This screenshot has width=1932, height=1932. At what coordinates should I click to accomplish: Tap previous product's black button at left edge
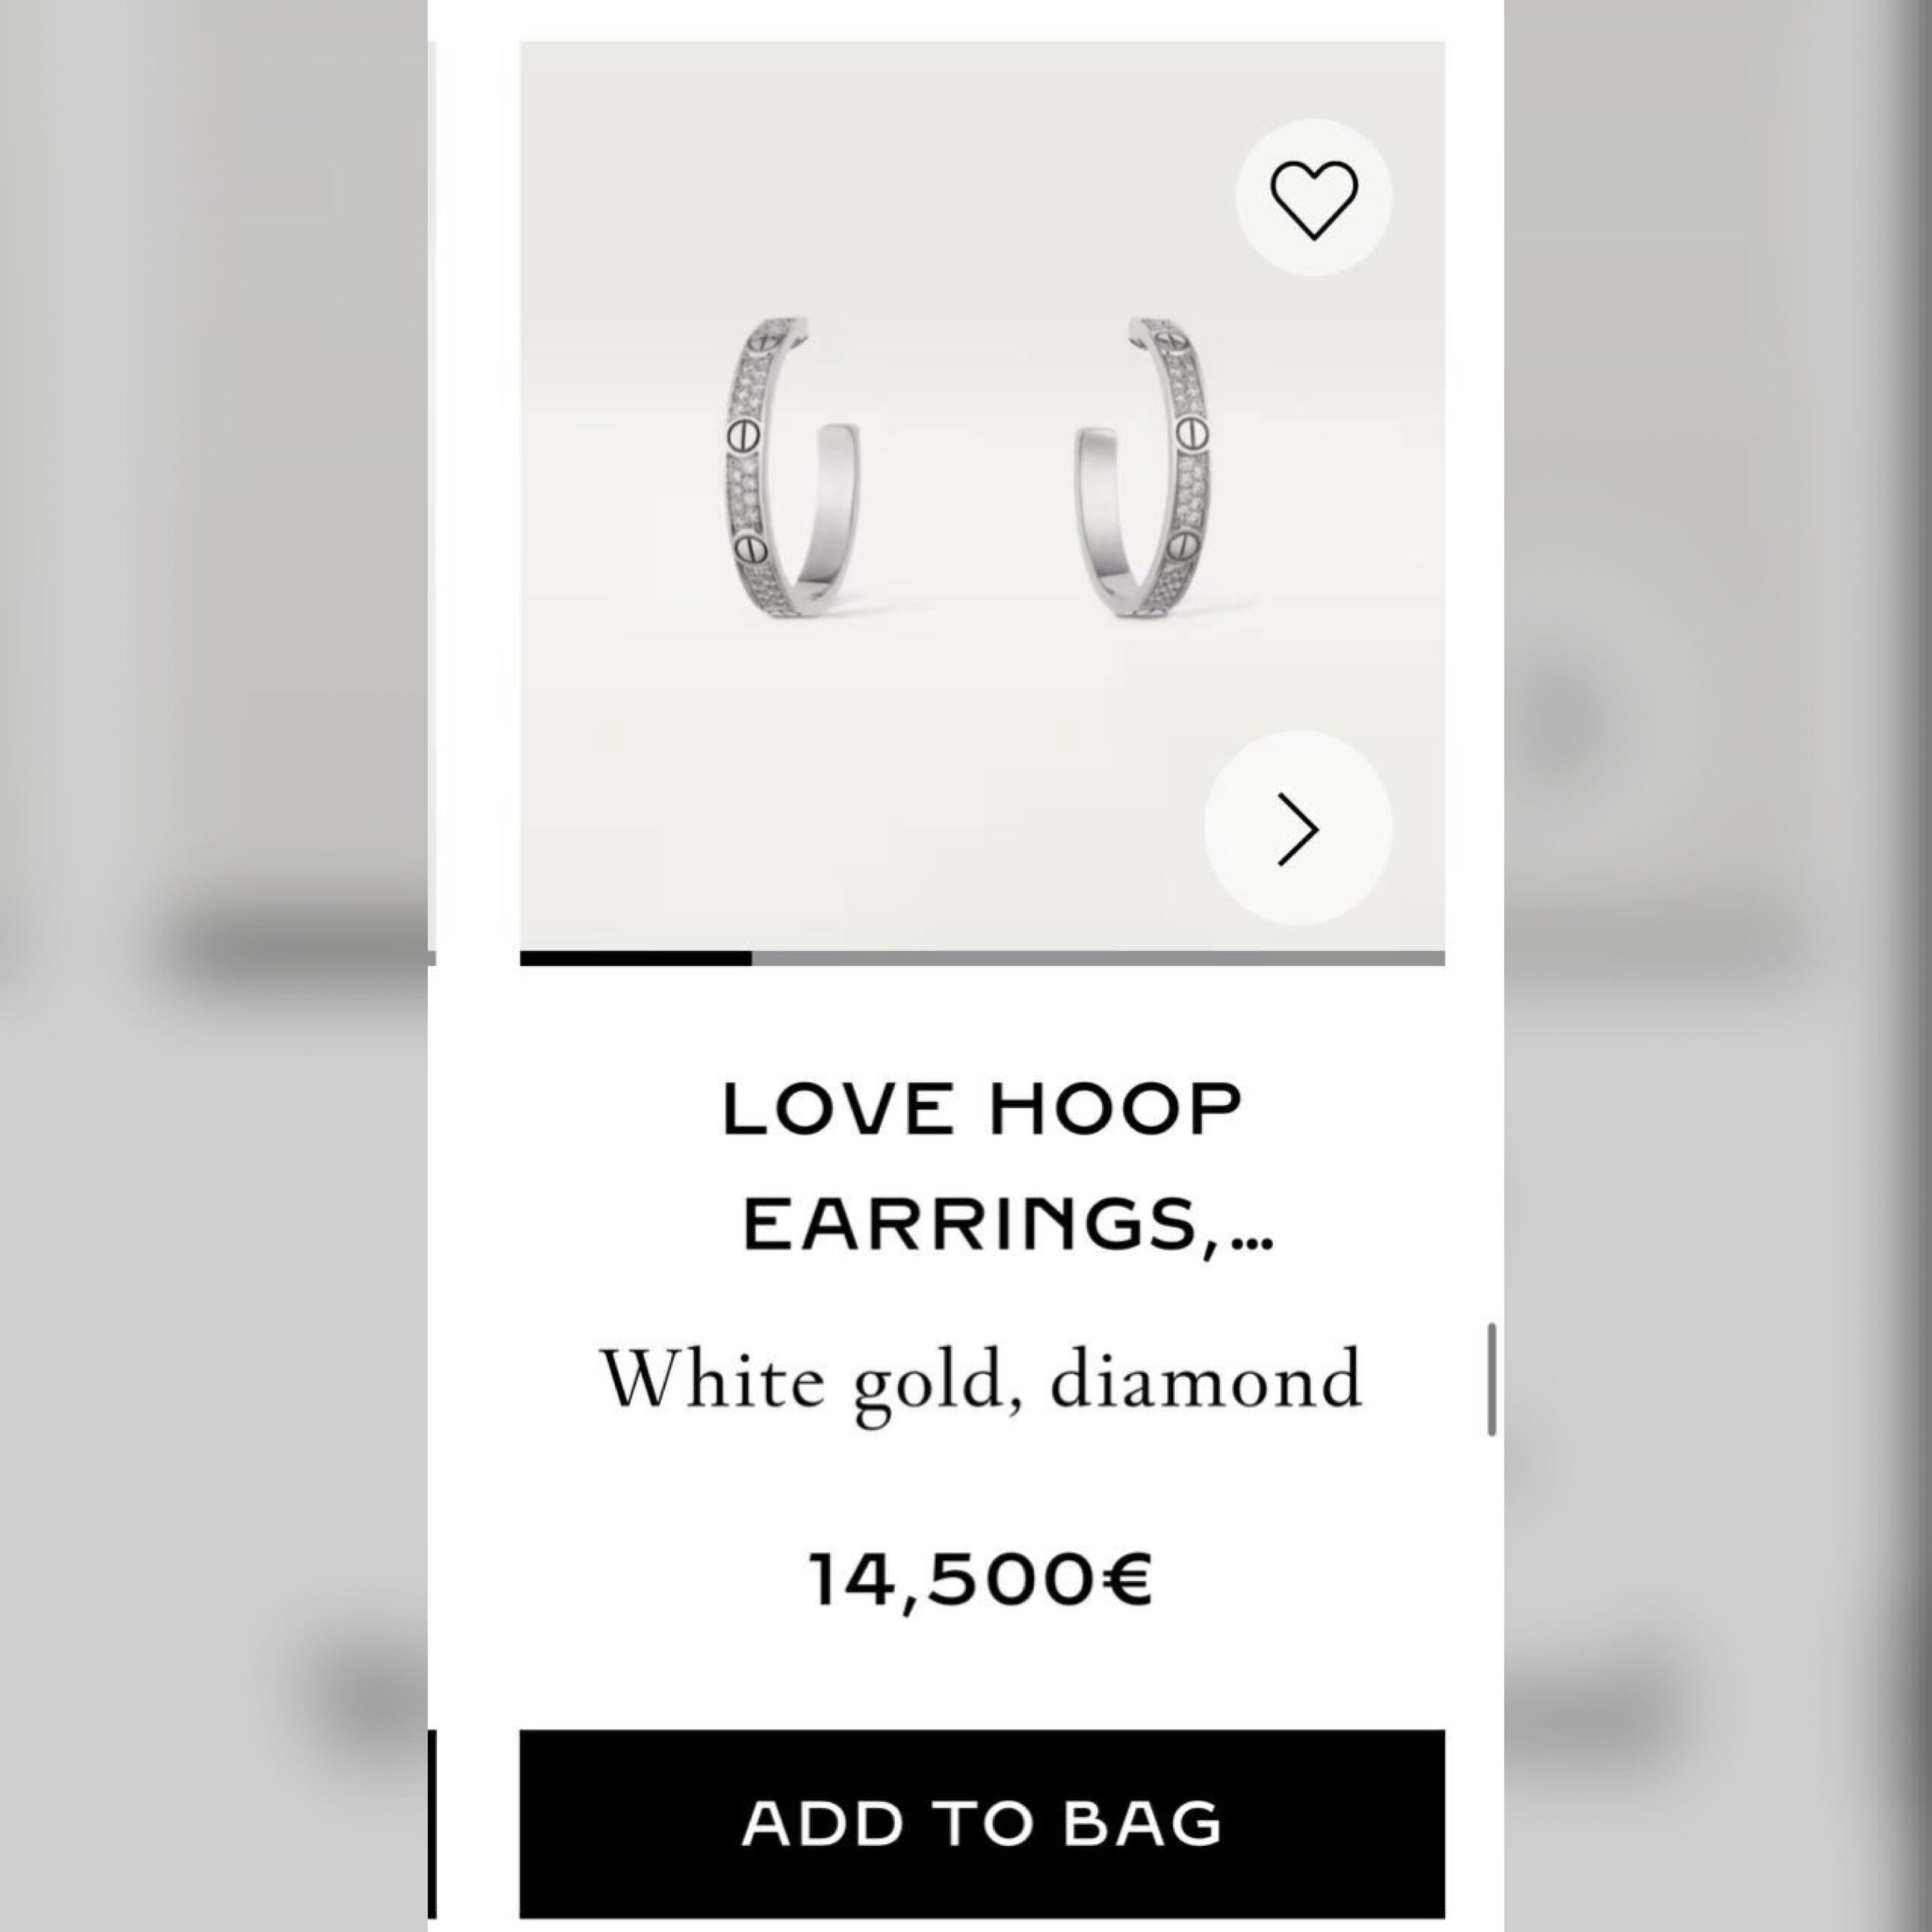[x=432, y=1823]
